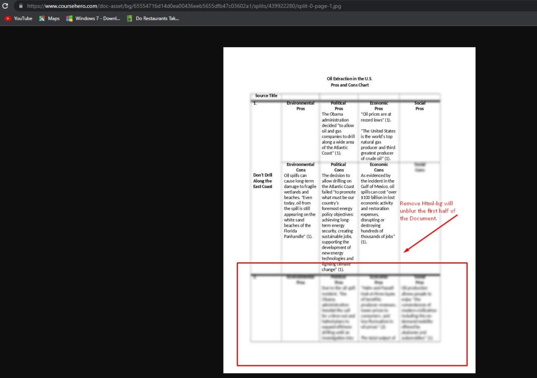Screen dimensions: 537x378
Task: Open the "Windows 7 - Downl..." bookmark
Action: pos(98,18)
